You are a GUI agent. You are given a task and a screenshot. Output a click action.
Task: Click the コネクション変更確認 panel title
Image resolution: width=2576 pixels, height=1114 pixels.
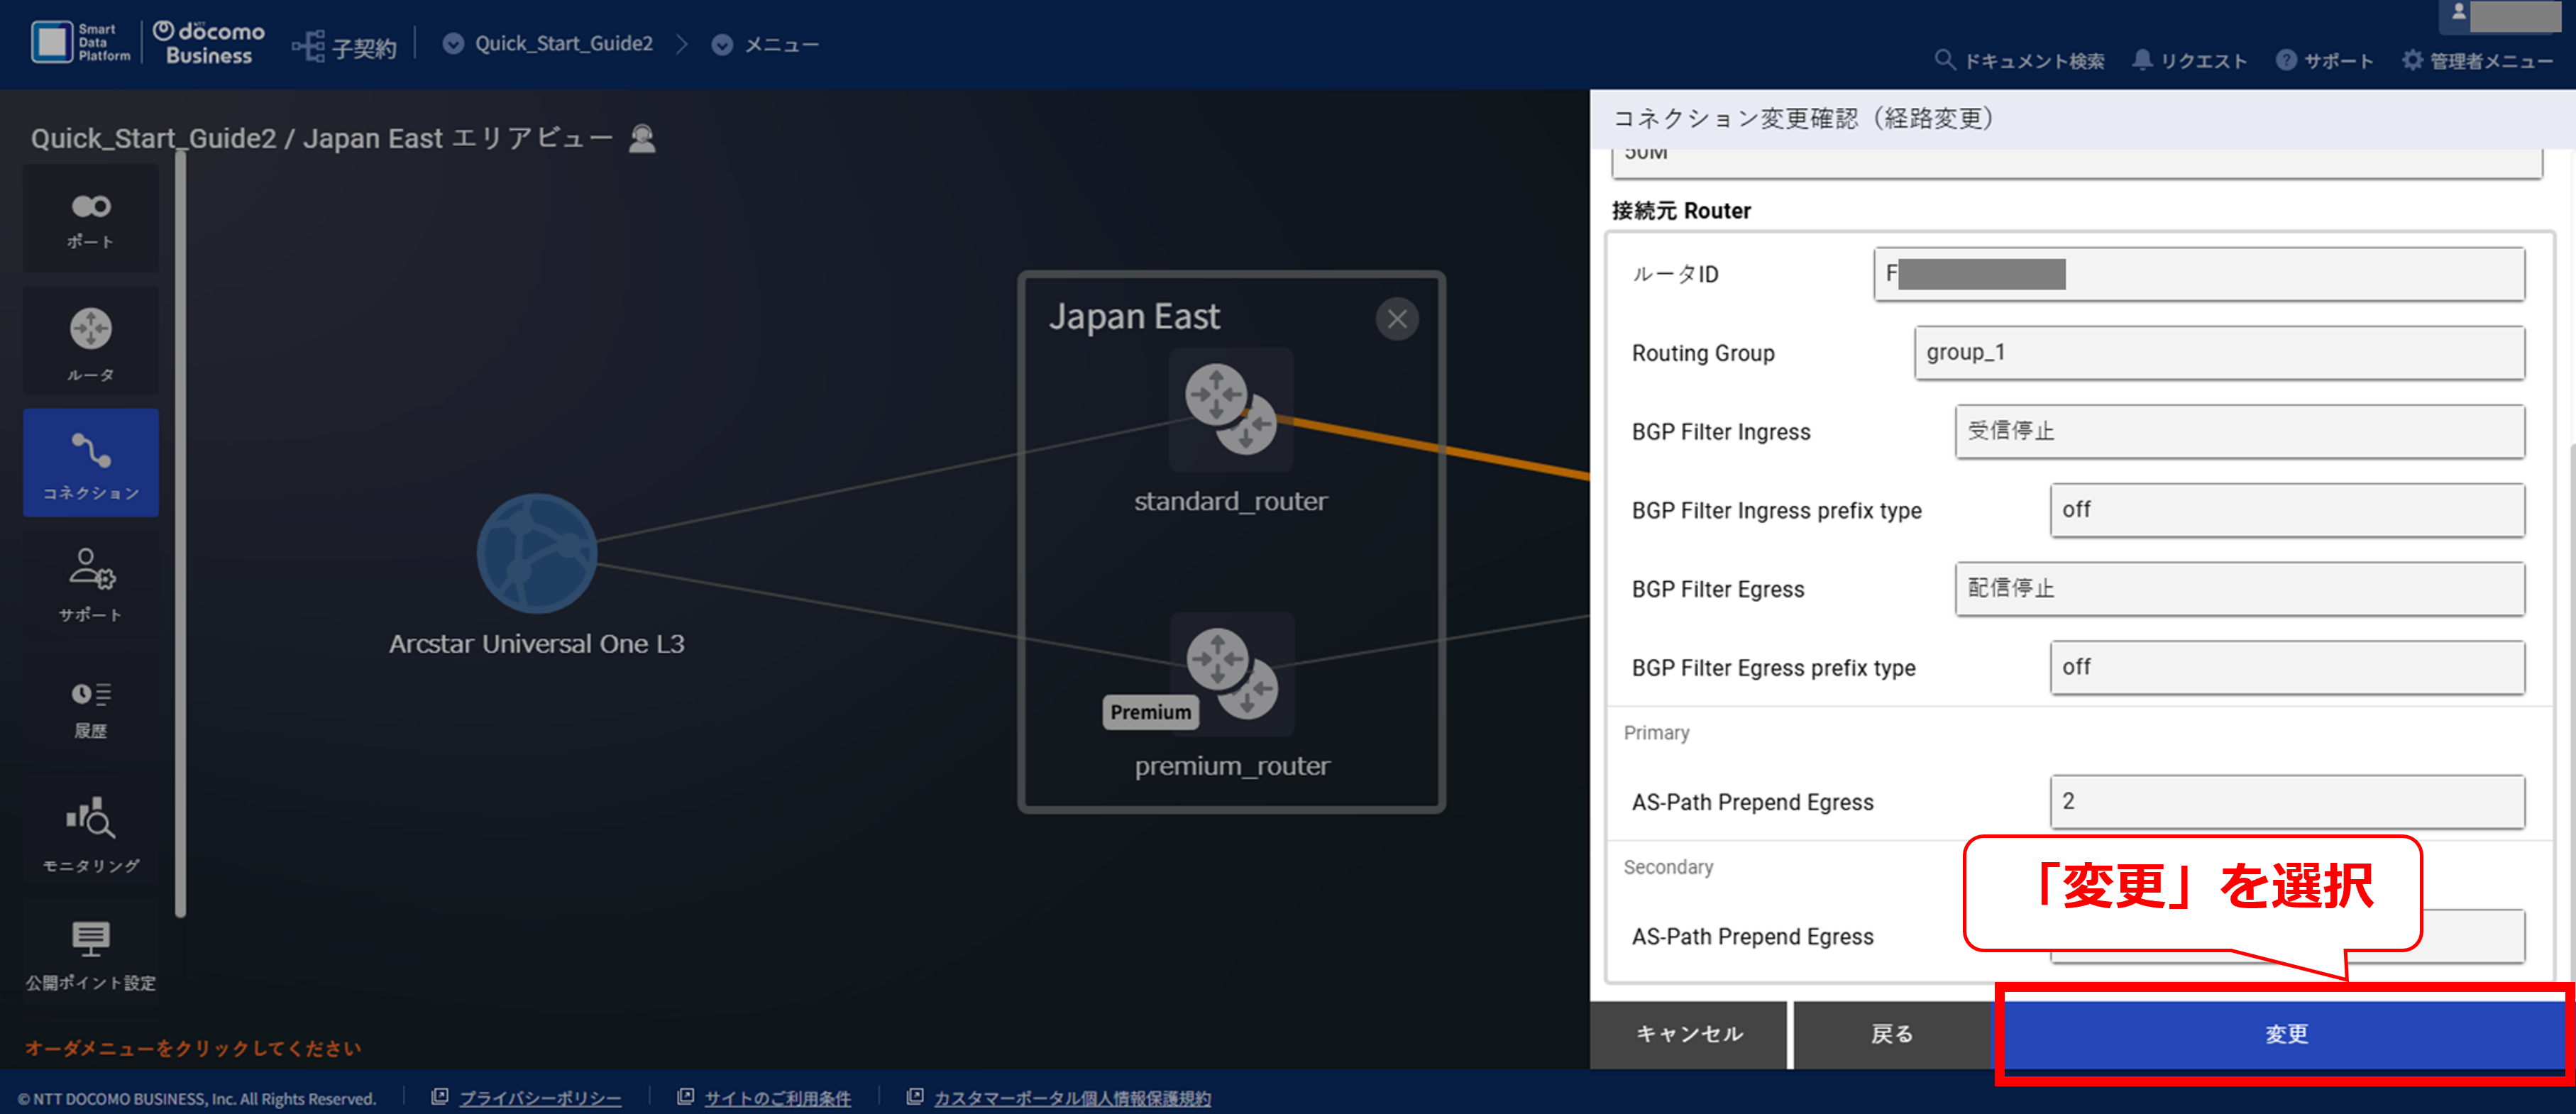point(1804,119)
